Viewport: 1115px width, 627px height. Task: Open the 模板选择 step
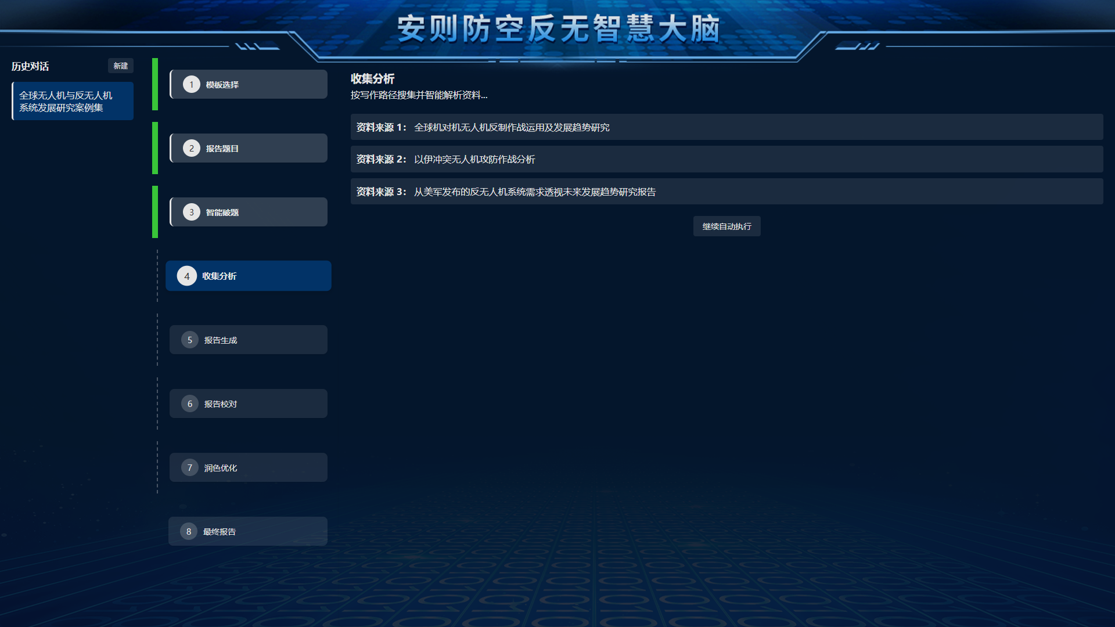tap(249, 85)
